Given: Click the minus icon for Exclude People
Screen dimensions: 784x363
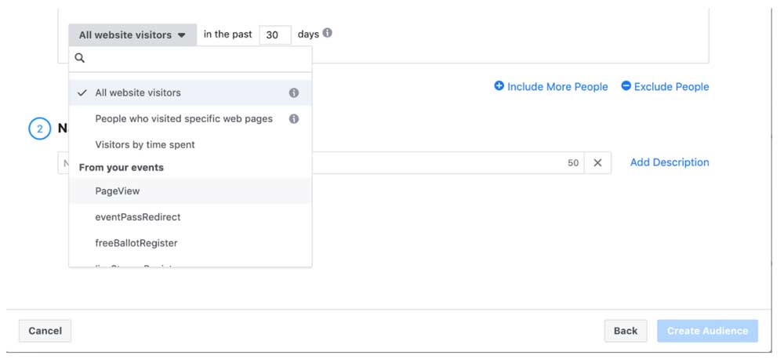Looking at the screenshot, I should pos(626,86).
